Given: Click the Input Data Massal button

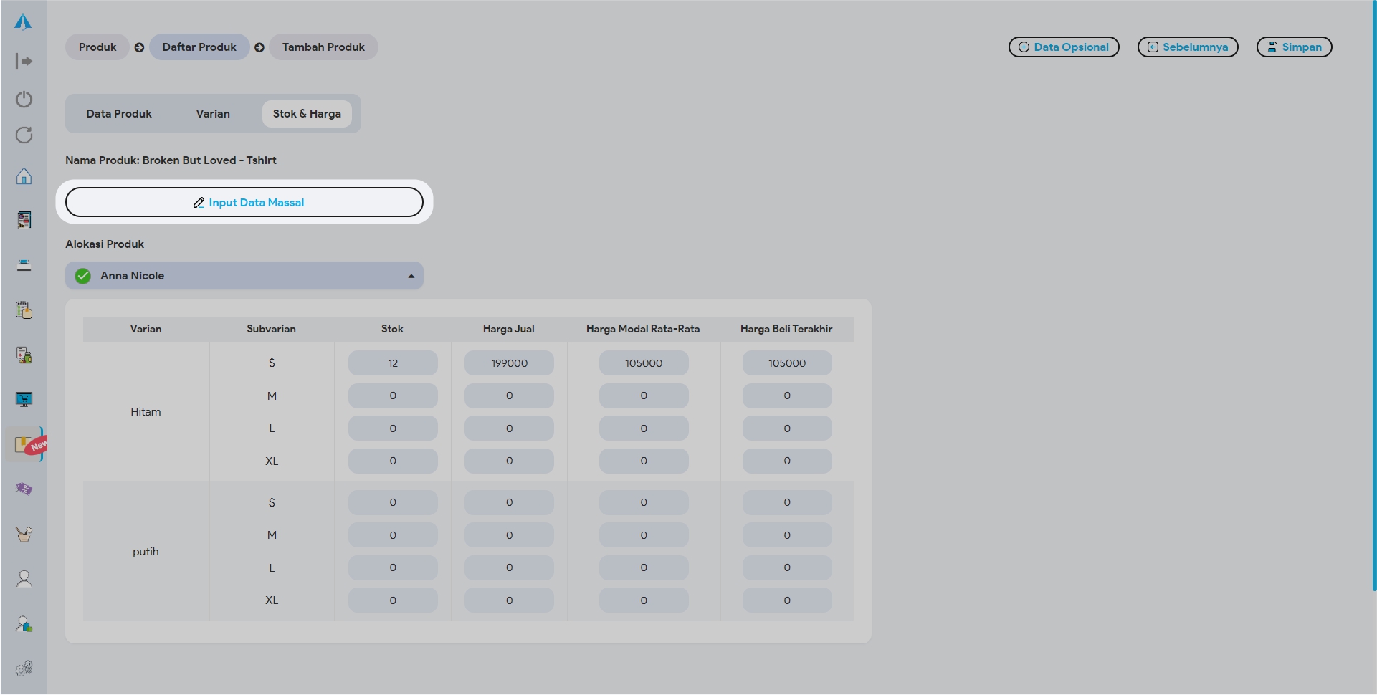Looking at the screenshot, I should click(x=244, y=203).
